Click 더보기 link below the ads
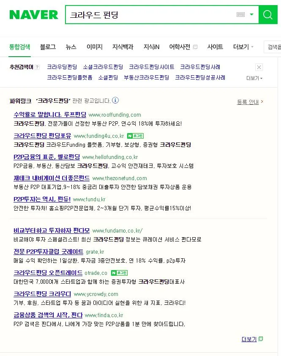The image size is (281, 356). coord(249,339)
